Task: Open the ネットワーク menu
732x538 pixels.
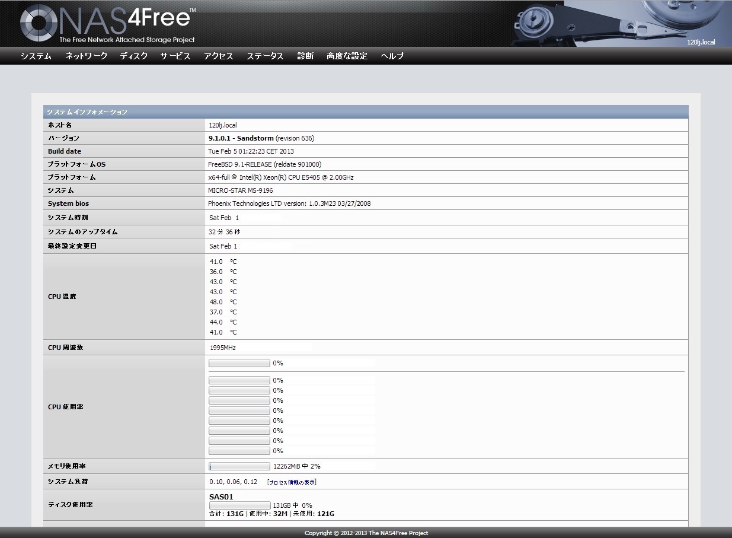Action: point(87,56)
